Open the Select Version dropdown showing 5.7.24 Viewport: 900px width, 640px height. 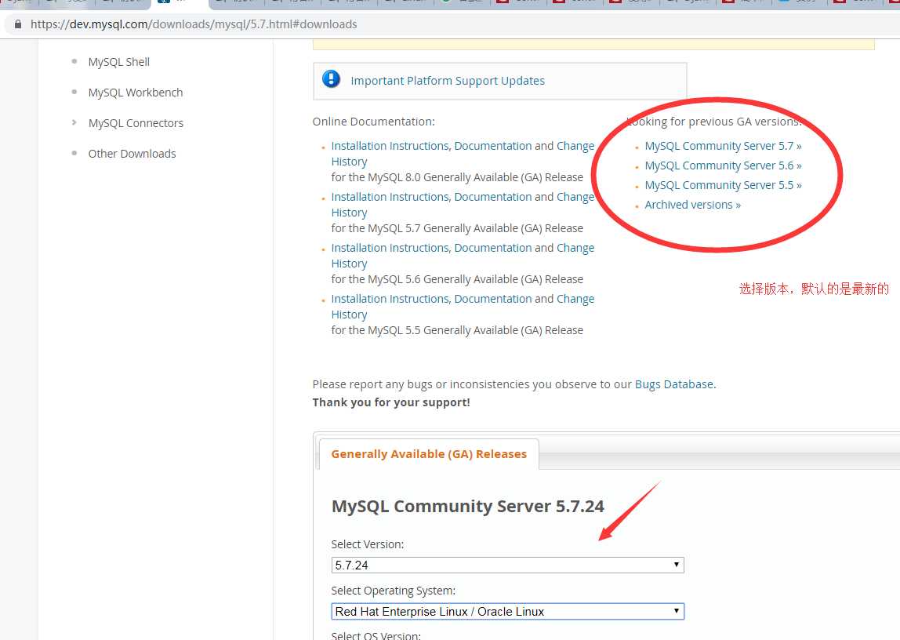[x=507, y=565]
